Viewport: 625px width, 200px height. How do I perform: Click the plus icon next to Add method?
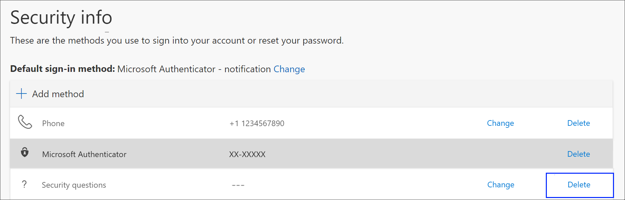[21, 94]
